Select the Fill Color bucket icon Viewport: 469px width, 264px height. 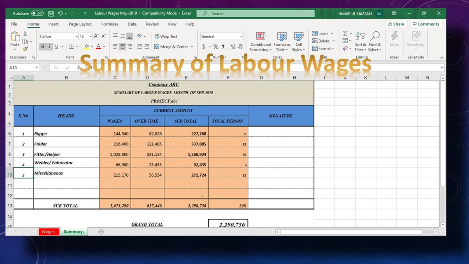[x=88, y=47]
